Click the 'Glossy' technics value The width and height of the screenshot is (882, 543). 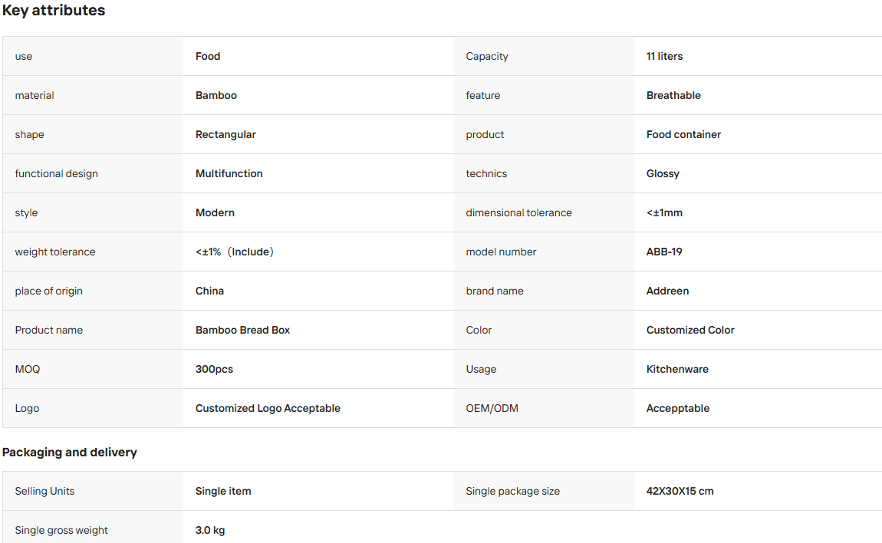[663, 174]
